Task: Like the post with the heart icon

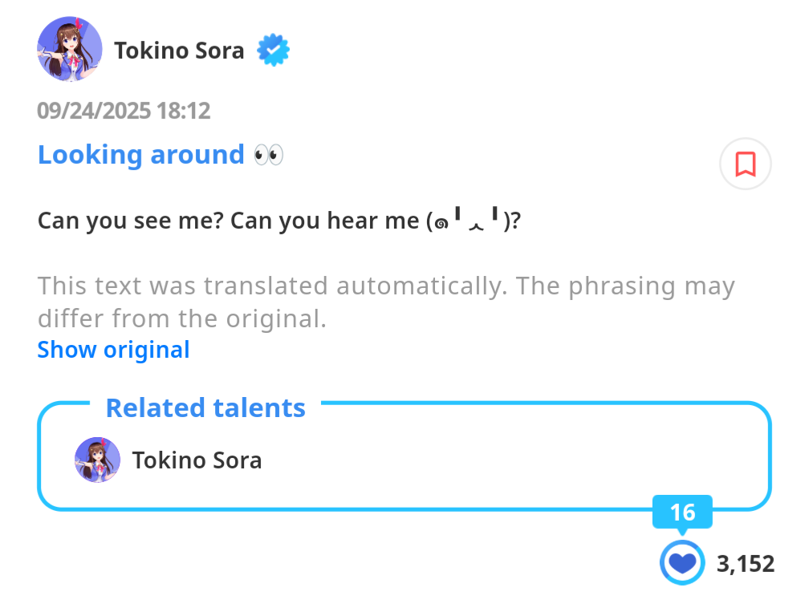Action: pos(682,562)
